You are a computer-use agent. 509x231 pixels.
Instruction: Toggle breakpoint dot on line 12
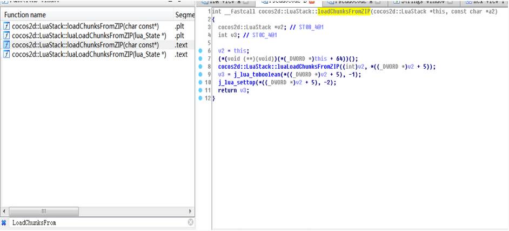[x=200, y=98]
